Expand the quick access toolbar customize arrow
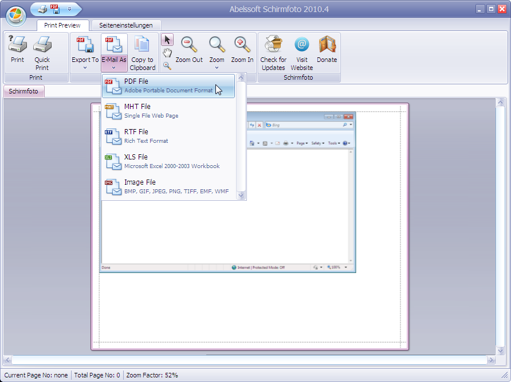511x382 pixels. 69,9
